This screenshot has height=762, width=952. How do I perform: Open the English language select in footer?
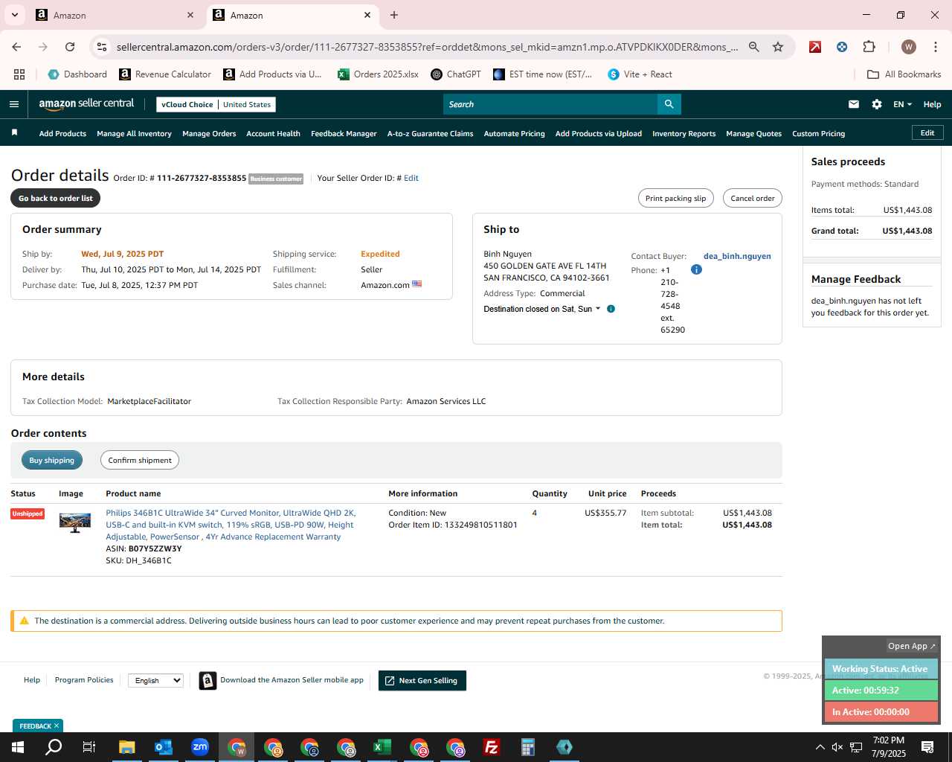coord(155,680)
